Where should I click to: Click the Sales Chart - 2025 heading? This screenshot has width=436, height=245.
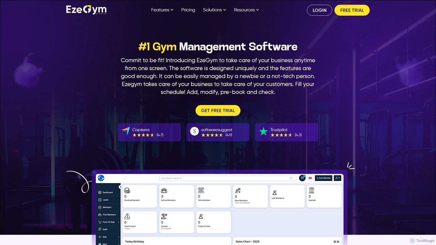[248, 242]
